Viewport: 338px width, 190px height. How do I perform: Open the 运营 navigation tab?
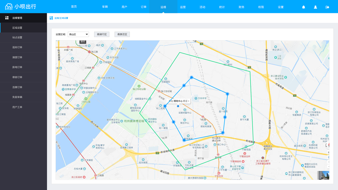[x=183, y=7]
